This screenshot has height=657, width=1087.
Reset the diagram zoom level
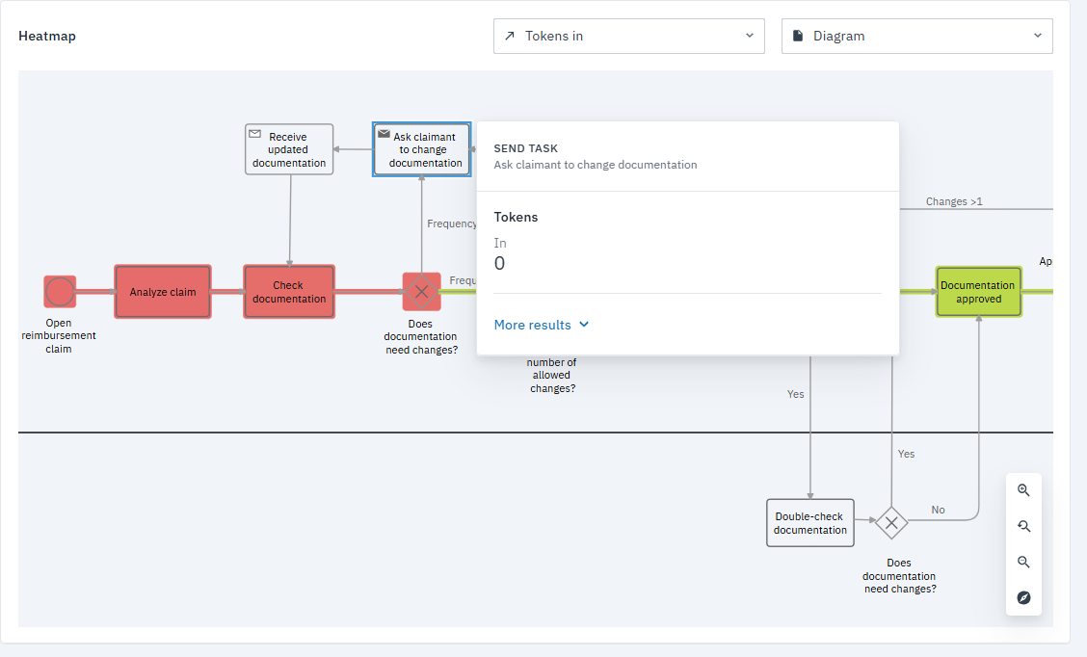click(x=1023, y=526)
